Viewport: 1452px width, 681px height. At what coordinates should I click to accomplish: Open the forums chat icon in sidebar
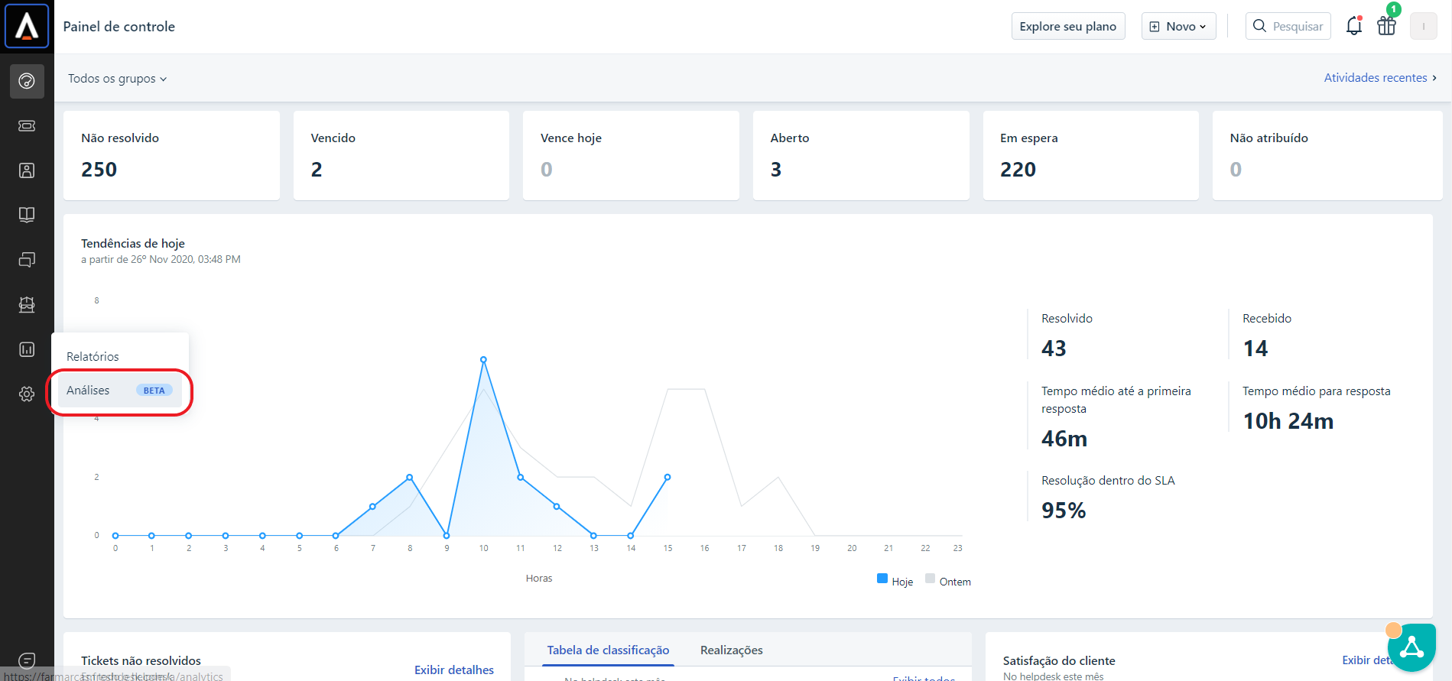tap(27, 260)
